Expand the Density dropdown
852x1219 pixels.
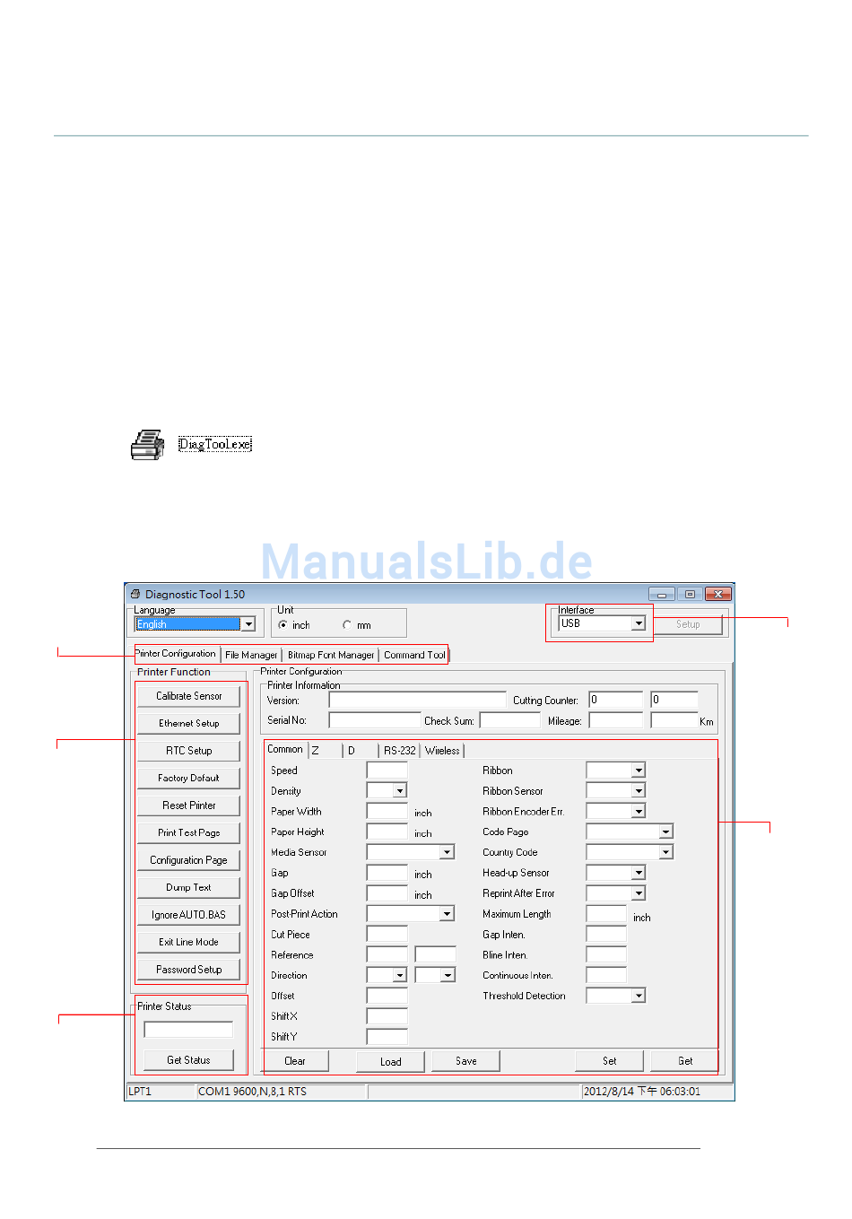pos(400,790)
